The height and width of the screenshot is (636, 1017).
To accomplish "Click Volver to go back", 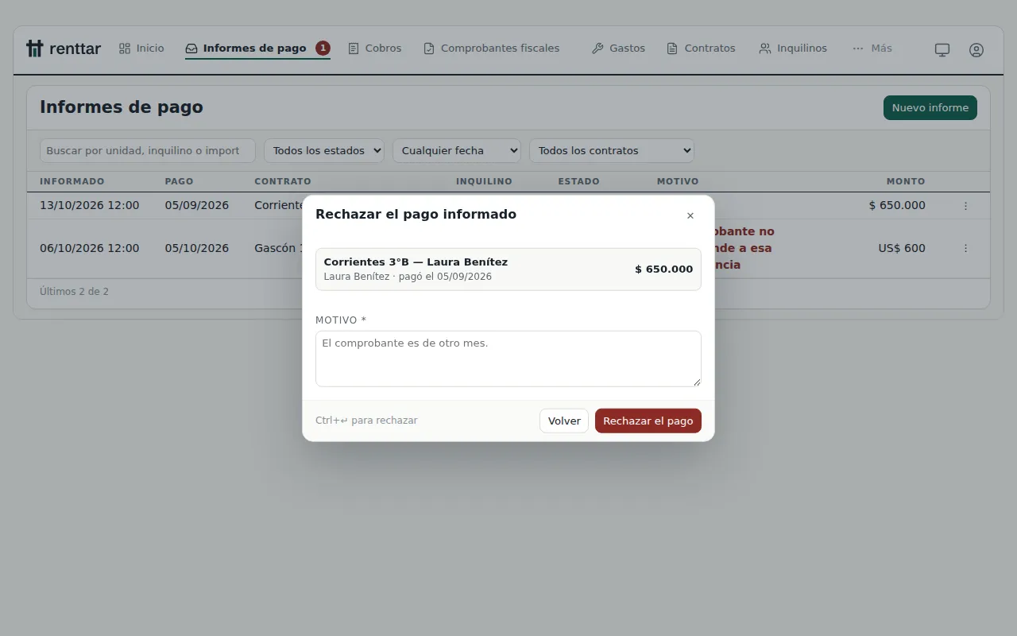I will [564, 421].
